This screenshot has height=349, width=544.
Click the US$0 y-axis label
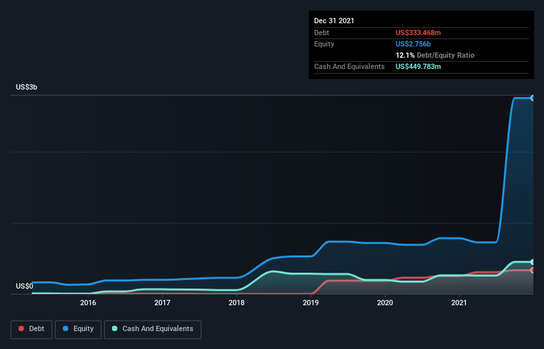coord(25,286)
